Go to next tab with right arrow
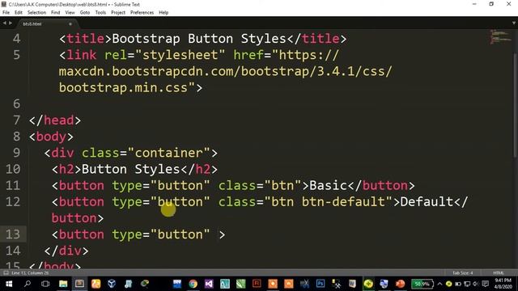Screen dimensions: 518x291 point(11,23)
